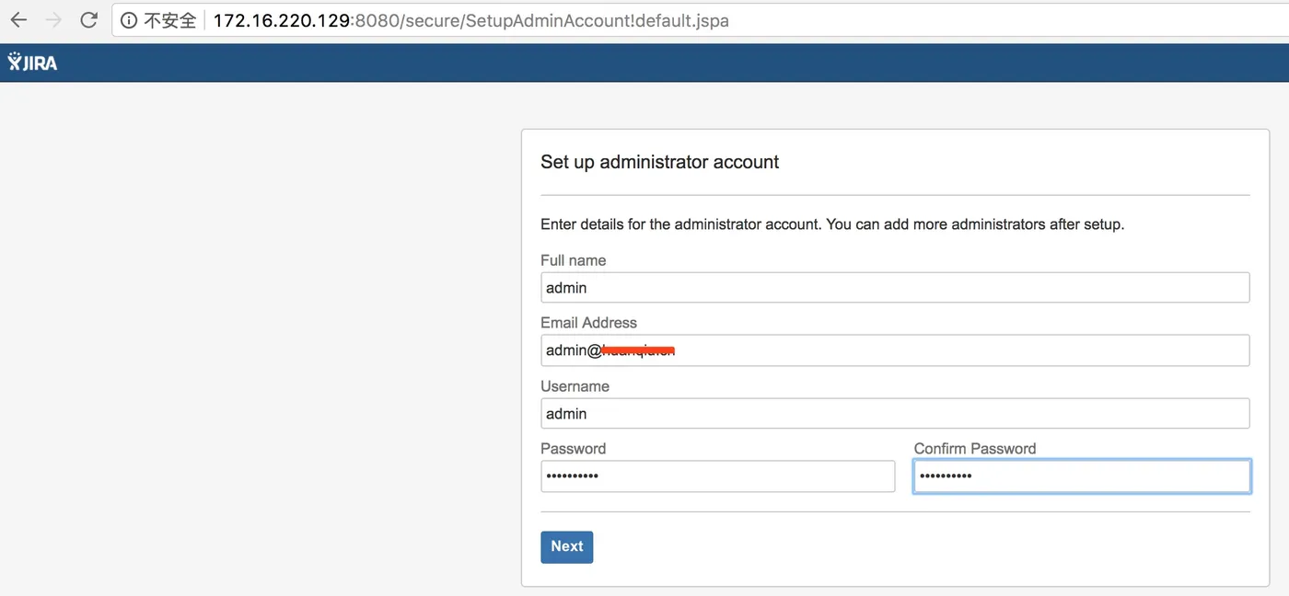The image size is (1289, 596).
Task: Click the browser forward arrow
Action: (x=53, y=20)
